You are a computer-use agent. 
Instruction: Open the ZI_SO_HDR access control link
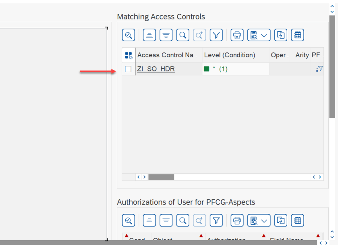(156, 69)
